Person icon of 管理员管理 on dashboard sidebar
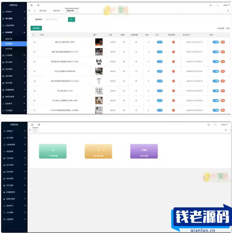Viewport: 232px width, 233px height. point(4,199)
